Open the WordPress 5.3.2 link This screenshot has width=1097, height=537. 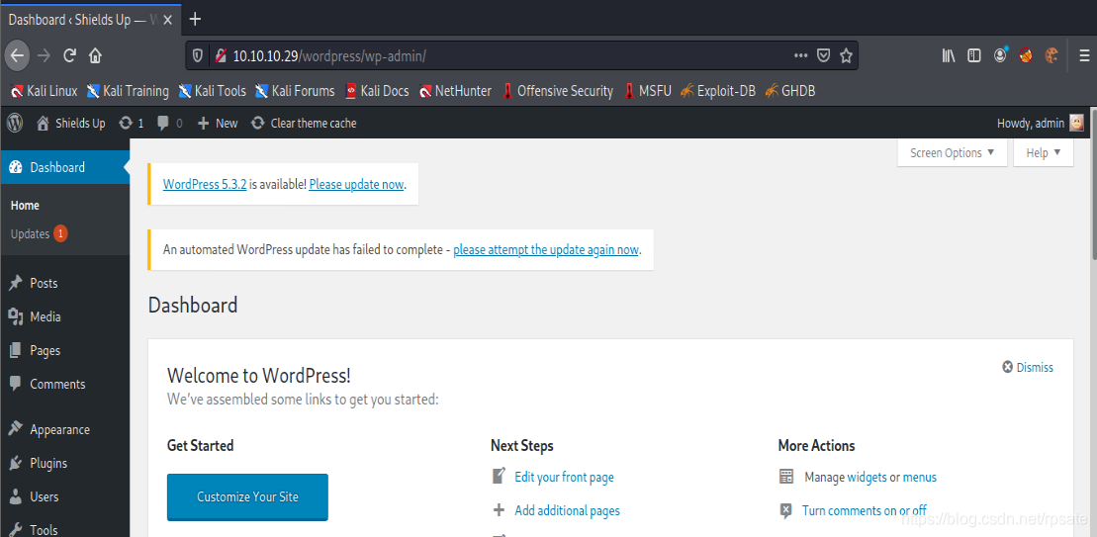205,185
